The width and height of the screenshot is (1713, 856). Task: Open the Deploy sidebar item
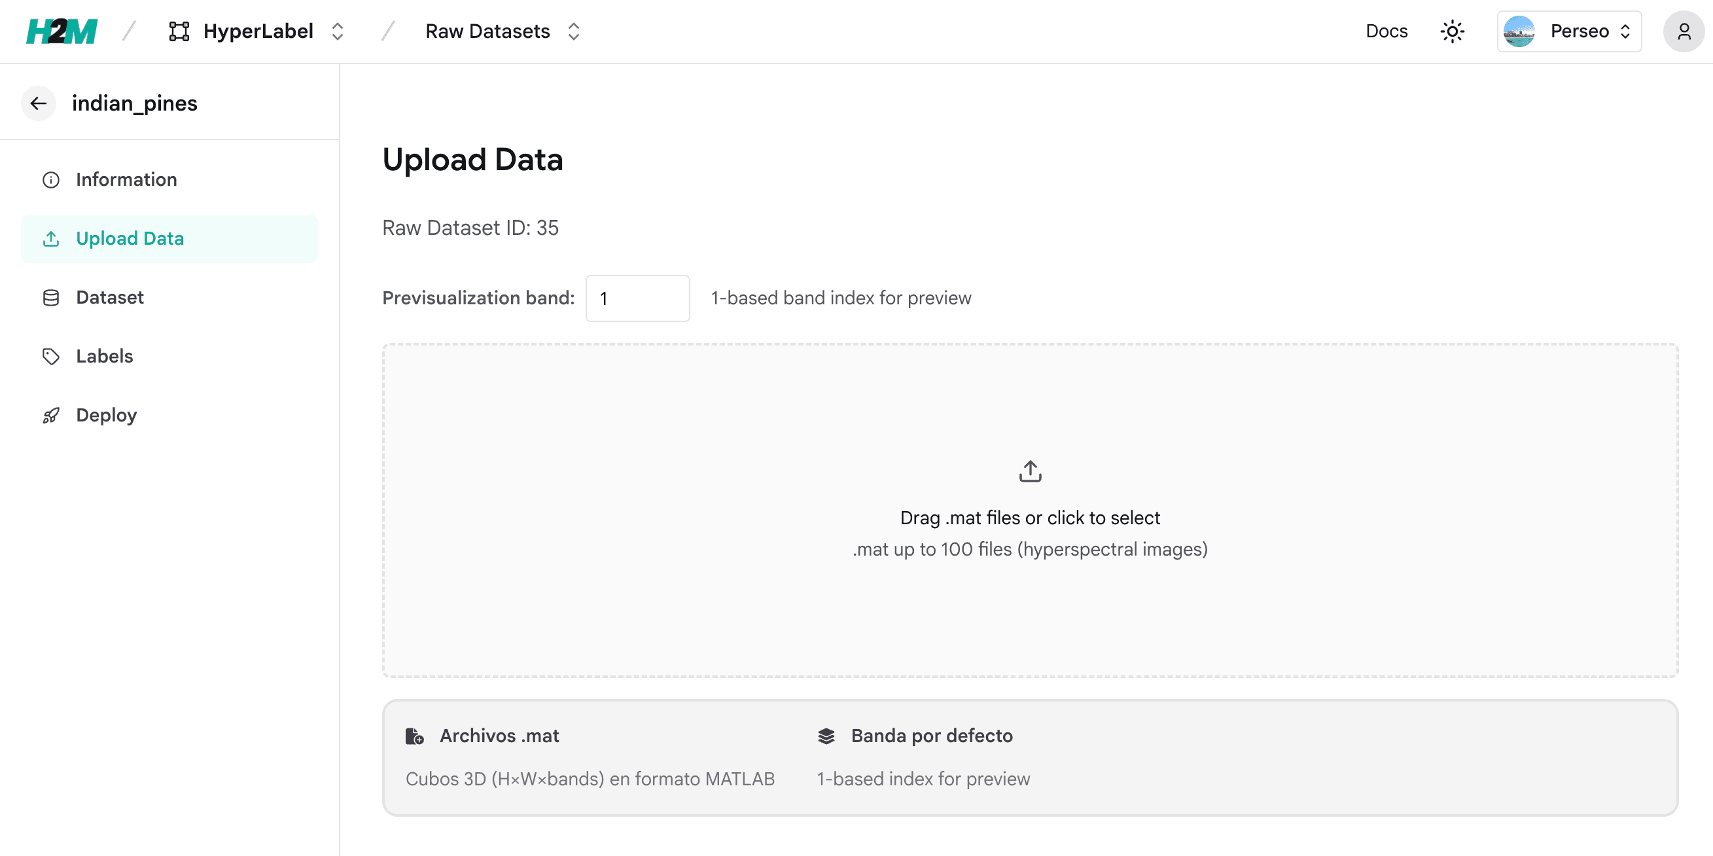(169, 415)
